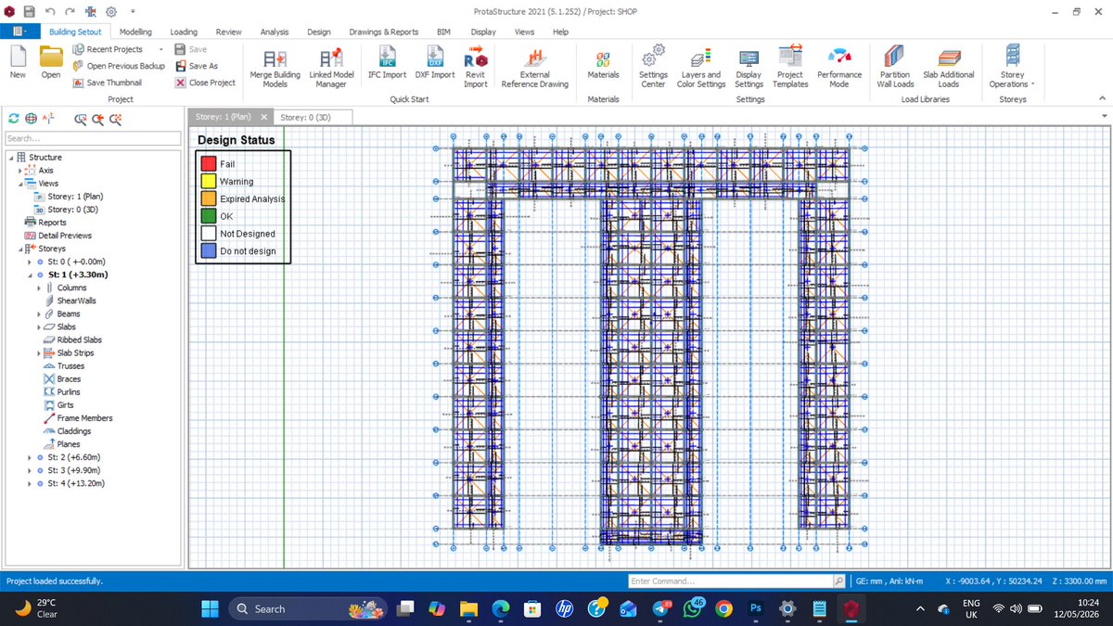The height and width of the screenshot is (626, 1113).
Task: Open the Windows Start button
Action: (209, 608)
